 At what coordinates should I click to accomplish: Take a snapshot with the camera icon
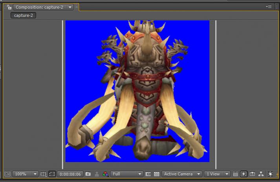click(88, 174)
